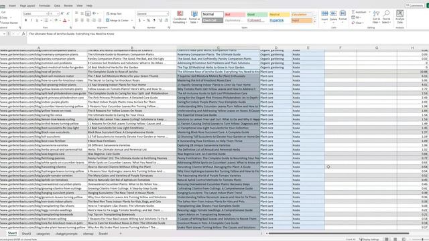Viewport: 429px width, 241px height.
Task: Select the Calculation cell style
Action: (x=301, y=15)
